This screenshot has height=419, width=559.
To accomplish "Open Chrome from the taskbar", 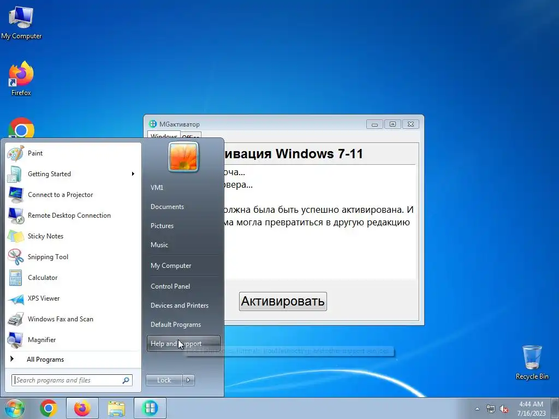I will (x=49, y=408).
